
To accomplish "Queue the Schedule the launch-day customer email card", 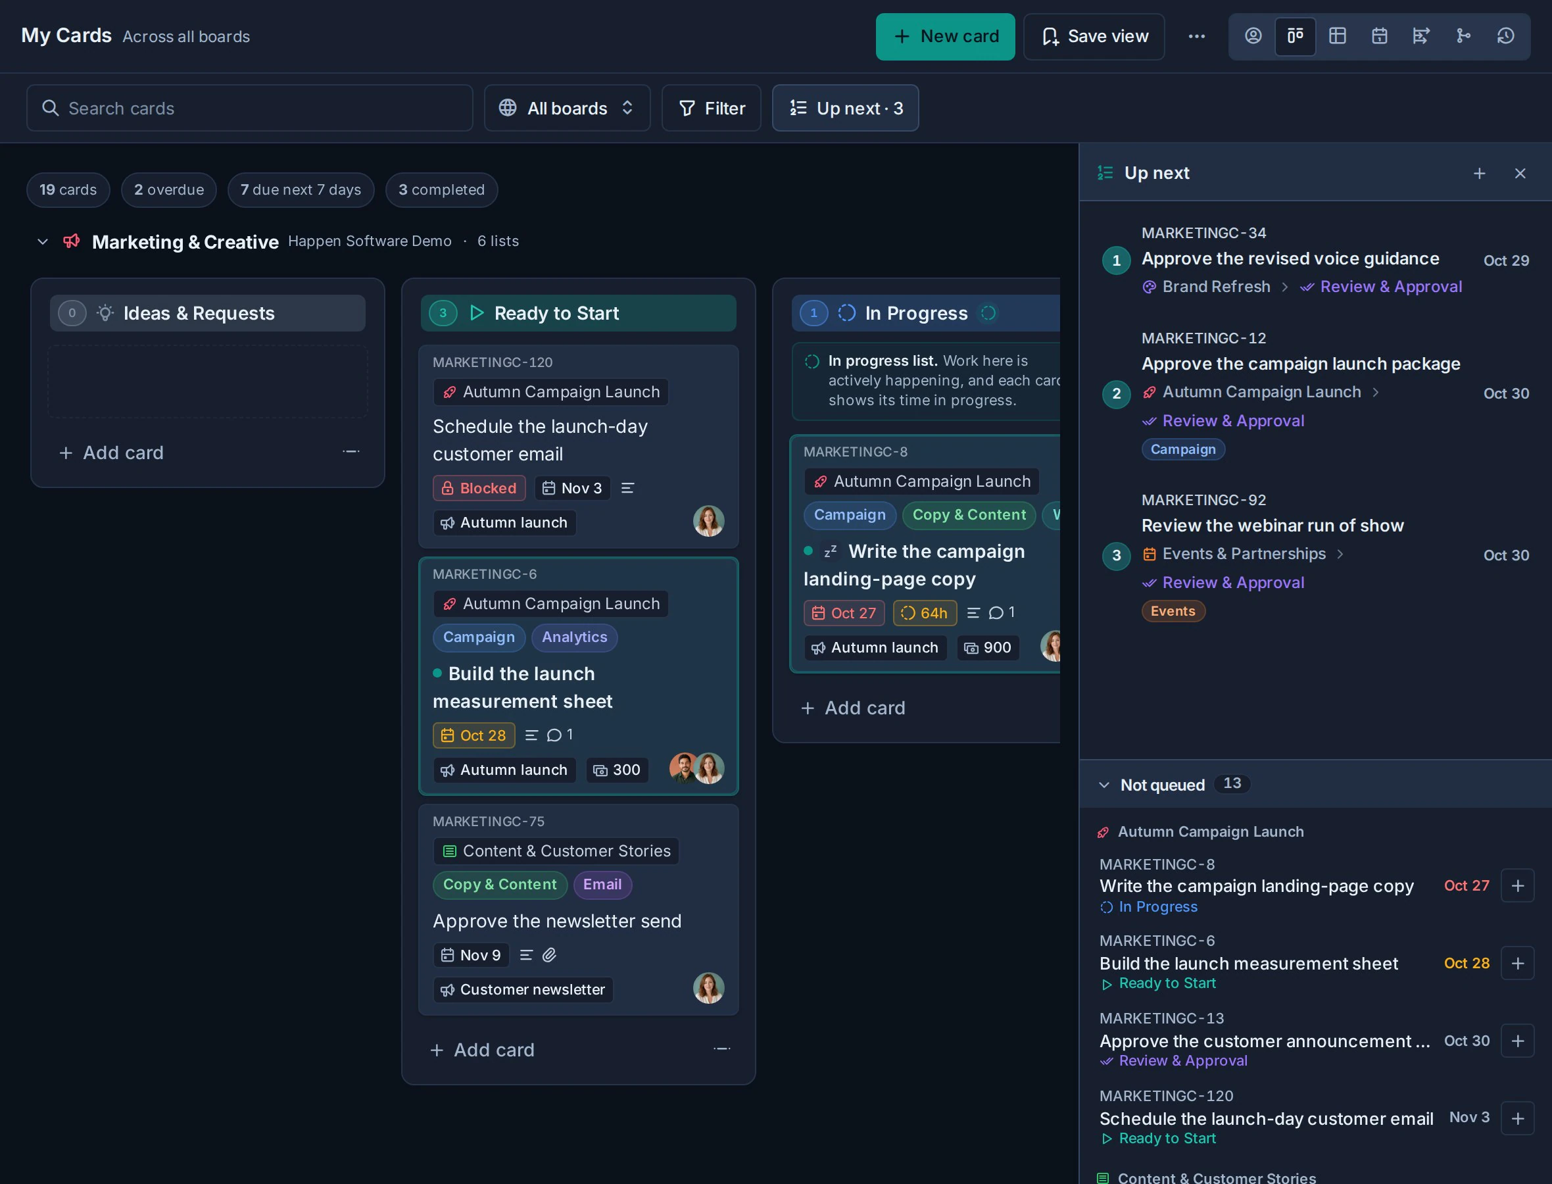I will click(1518, 1118).
